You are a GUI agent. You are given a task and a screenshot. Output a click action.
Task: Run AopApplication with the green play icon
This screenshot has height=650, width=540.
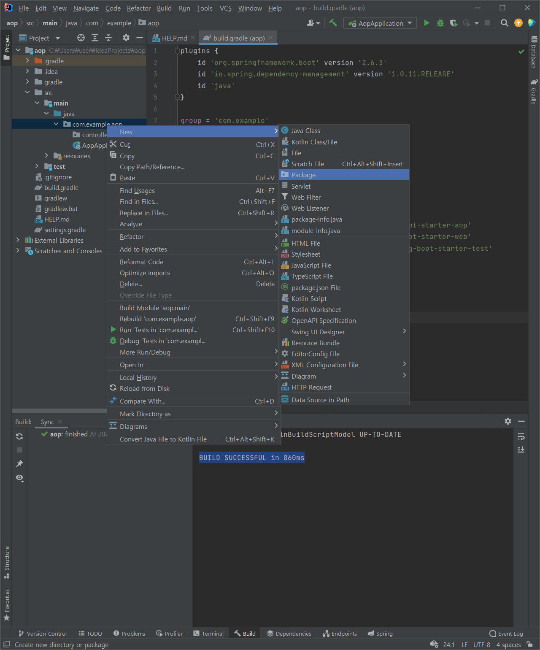(427, 23)
